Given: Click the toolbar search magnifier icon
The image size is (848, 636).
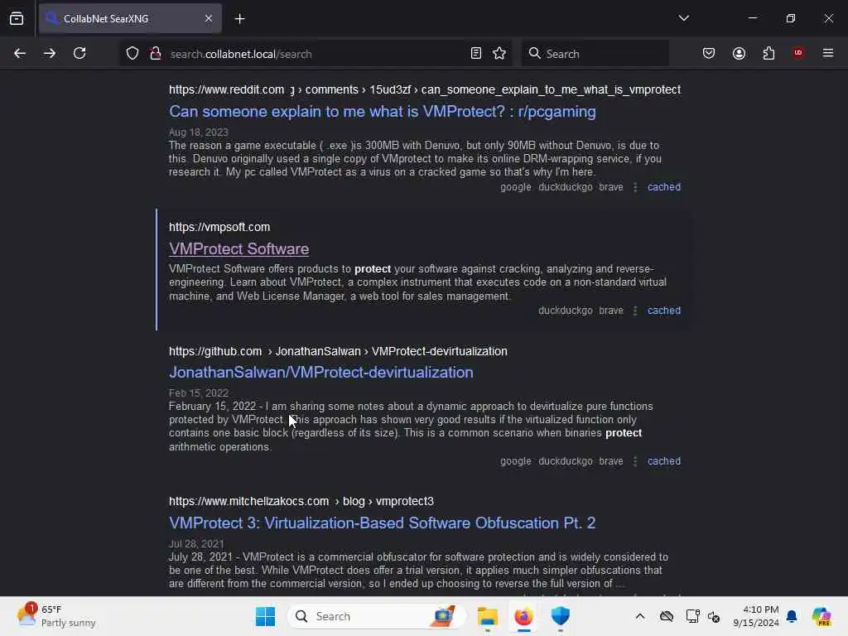Looking at the screenshot, I should (534, 53).
